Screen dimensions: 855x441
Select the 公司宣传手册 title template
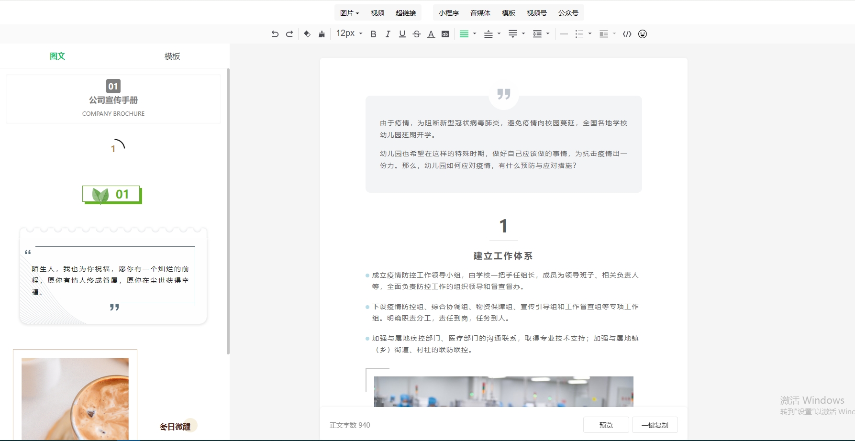(x=113, y=99)
